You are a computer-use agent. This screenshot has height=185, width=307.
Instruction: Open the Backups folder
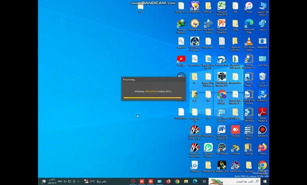[x=249, y=167]
